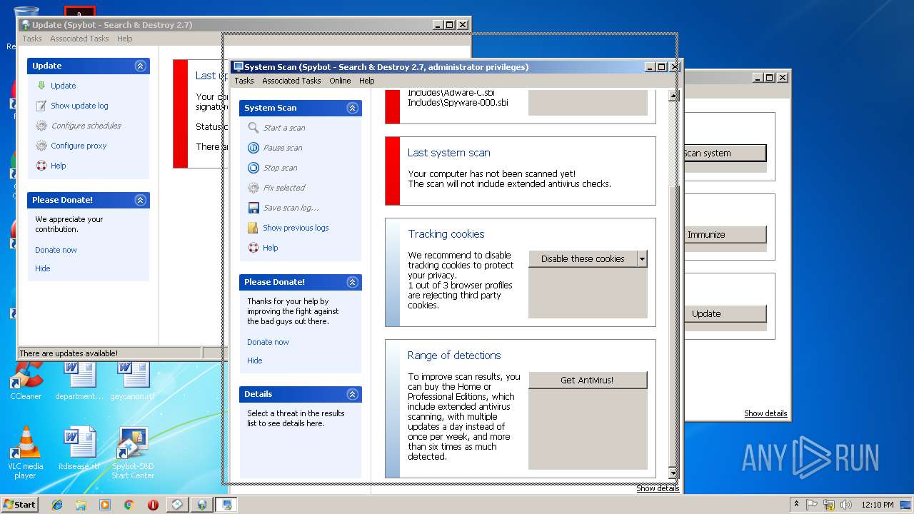The image size is (914, 514).
Task: Open Help menu in the System Scan window
Action: [367, 81]
